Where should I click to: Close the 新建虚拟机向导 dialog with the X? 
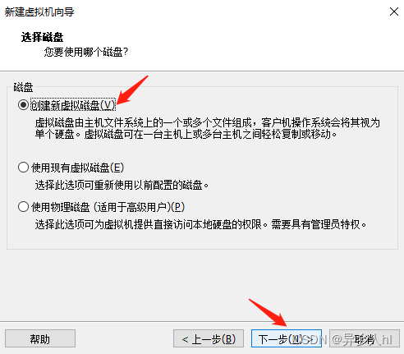click(x=394, y=11)
